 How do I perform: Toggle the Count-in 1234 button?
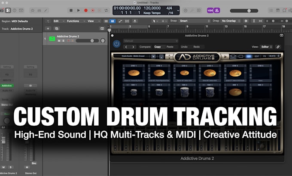coord(210,10)
